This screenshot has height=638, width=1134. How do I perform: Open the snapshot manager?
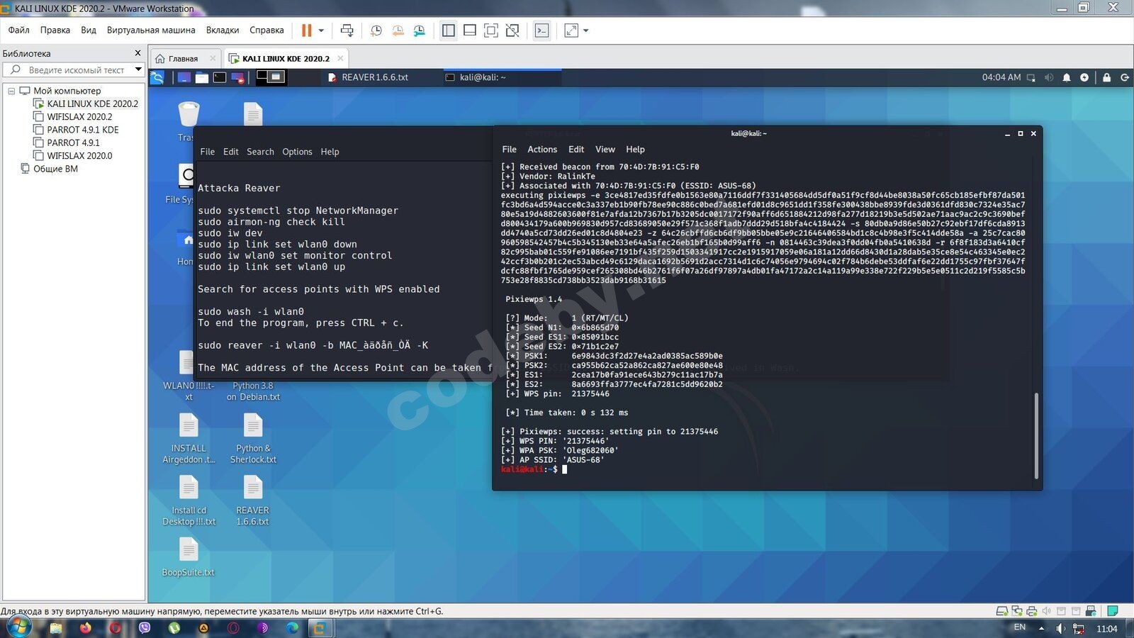pos(420,30)
